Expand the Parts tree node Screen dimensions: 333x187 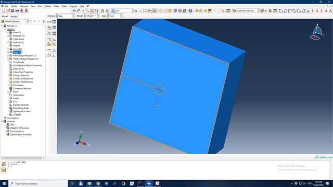click(8, 32)
